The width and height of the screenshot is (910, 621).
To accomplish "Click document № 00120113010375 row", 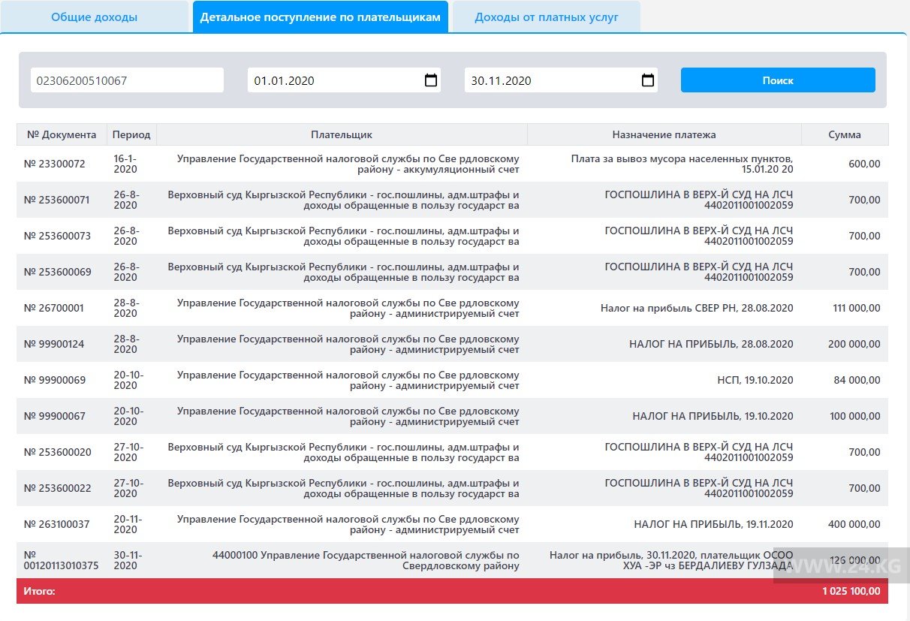I will [x=61, y=560].
